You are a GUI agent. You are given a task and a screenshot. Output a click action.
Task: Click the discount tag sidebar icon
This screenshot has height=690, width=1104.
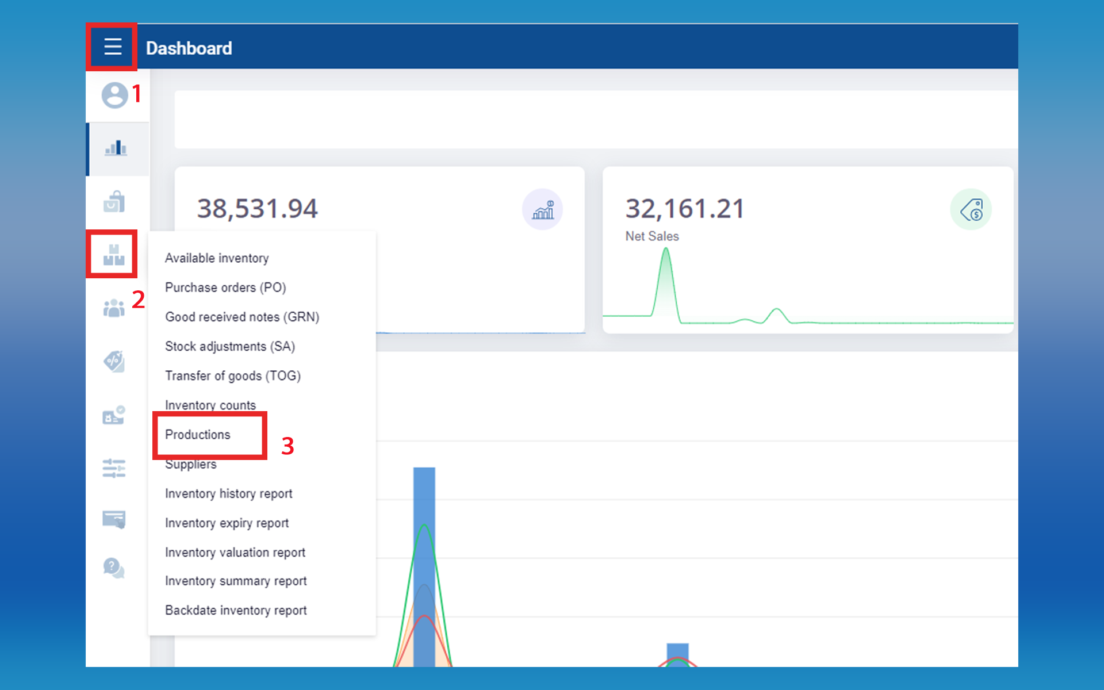pyautogui.click(x=114, y=362)
